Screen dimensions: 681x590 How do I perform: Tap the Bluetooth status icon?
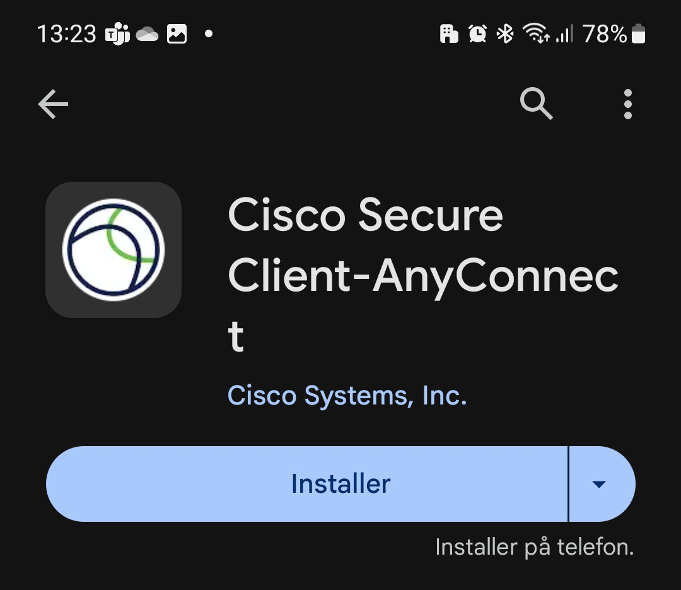tap(504, 33)
